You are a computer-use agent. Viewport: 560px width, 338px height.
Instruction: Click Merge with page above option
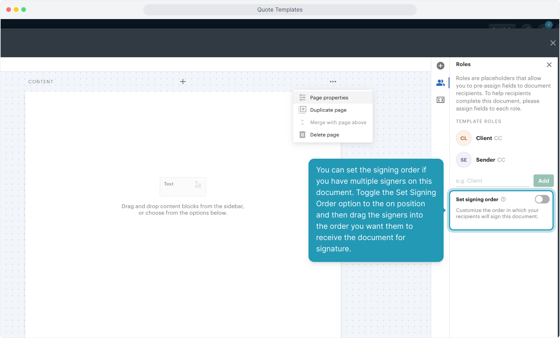point(338,122)
